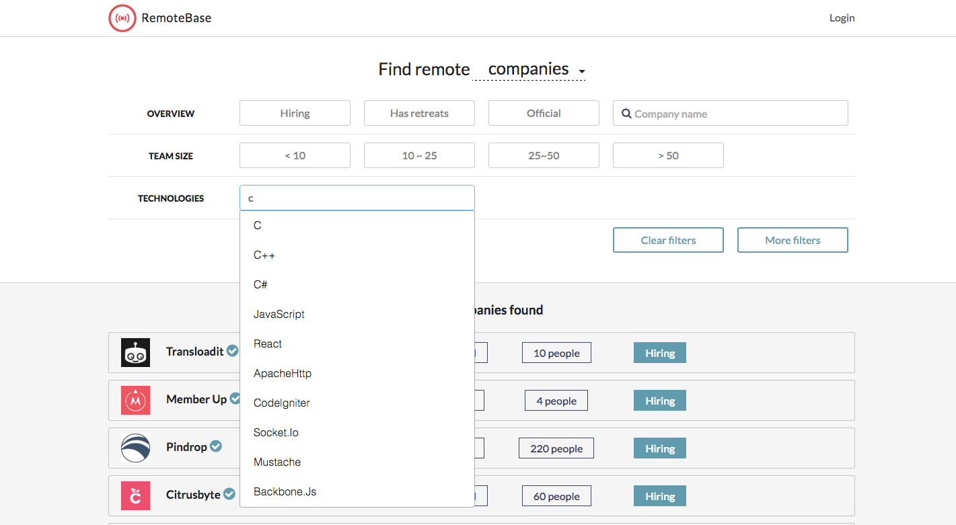Open the companies dropdown selector
Screen dimensions: 956x525
[x=529, y=69]
